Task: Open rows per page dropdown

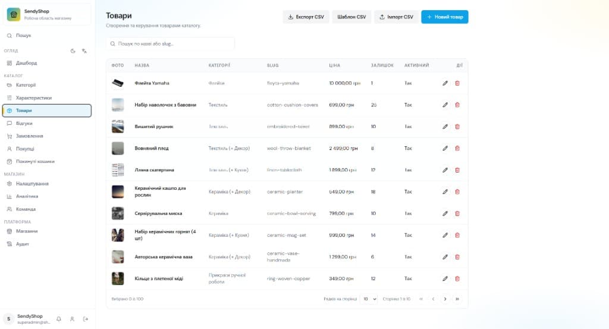Action: click(x=369, y=299)
